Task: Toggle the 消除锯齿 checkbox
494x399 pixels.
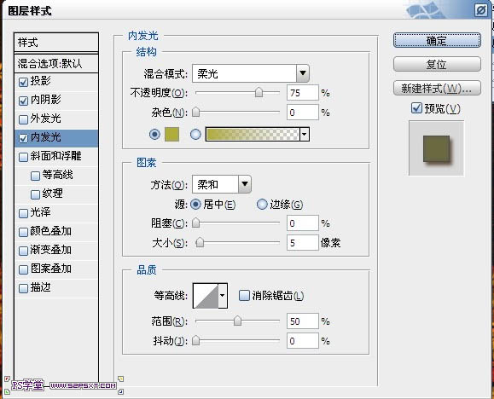Action: 244,295
